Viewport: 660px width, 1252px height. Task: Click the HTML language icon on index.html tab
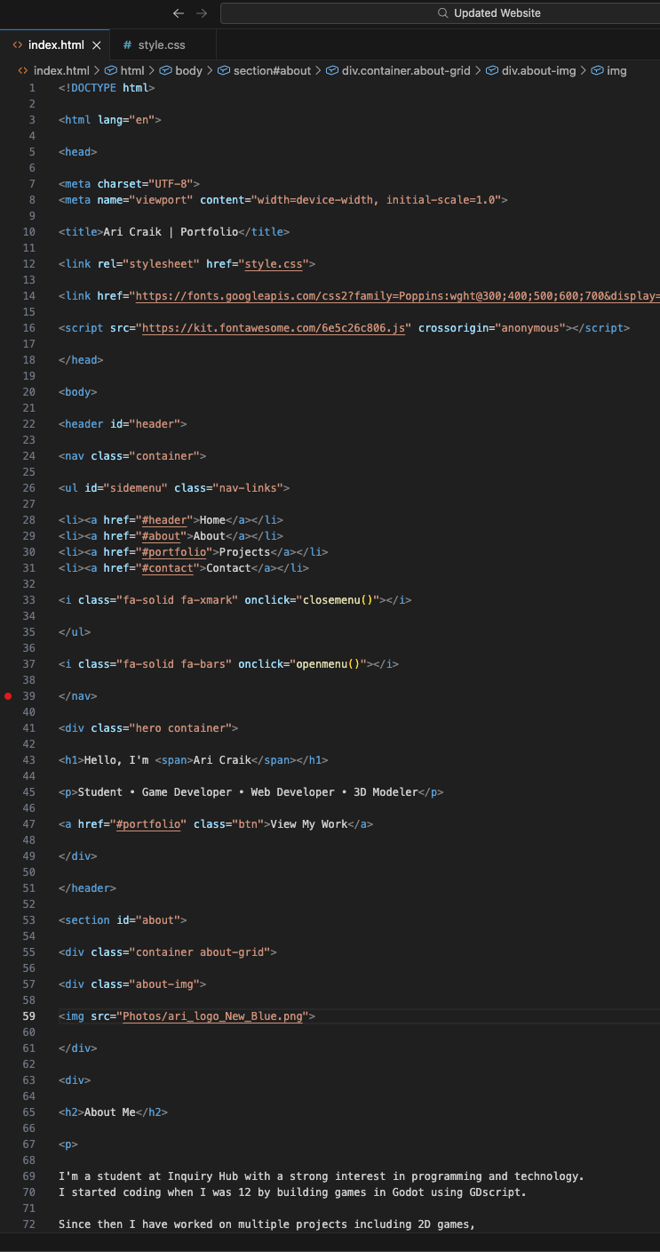[x=18, y=44]
